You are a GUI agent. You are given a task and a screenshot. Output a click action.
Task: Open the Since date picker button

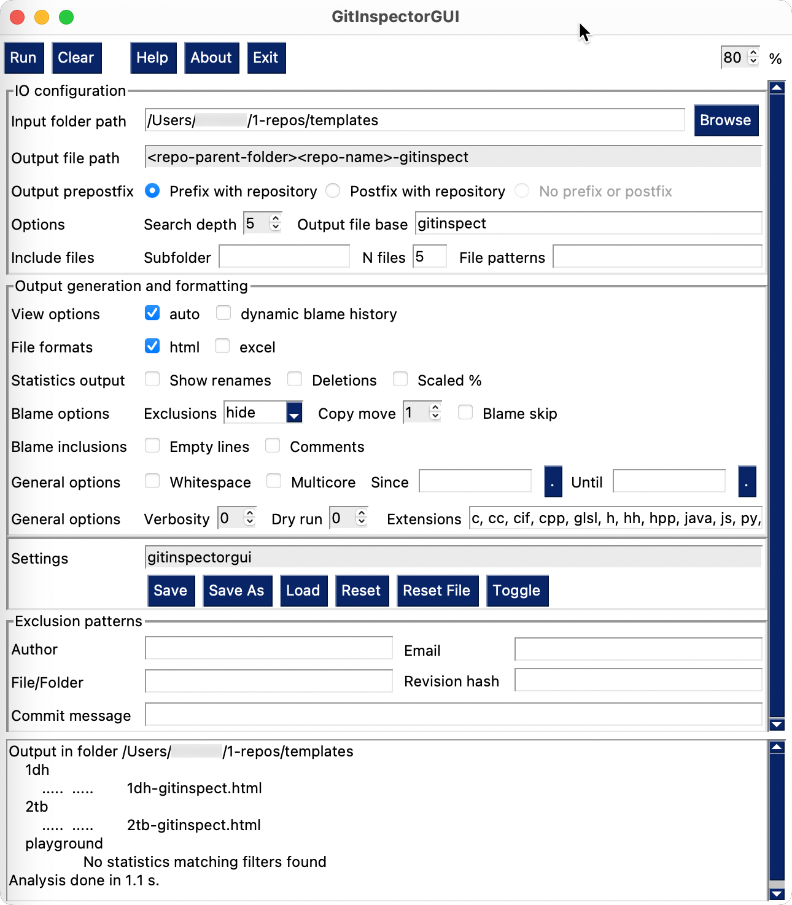click(553, 481)
